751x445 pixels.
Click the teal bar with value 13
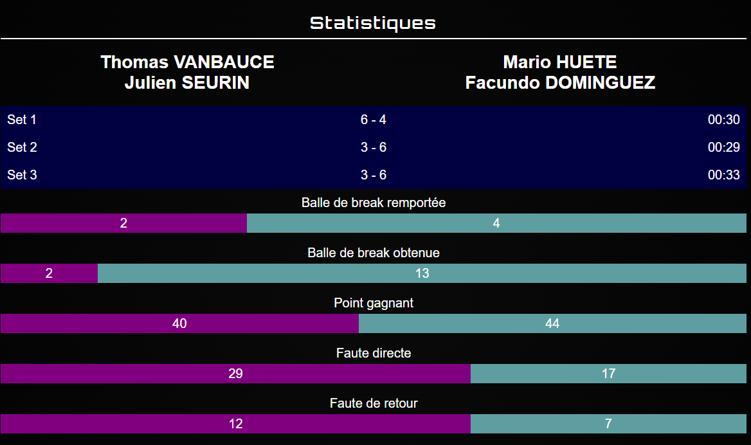pyautogui.click(x=422, y=273)
